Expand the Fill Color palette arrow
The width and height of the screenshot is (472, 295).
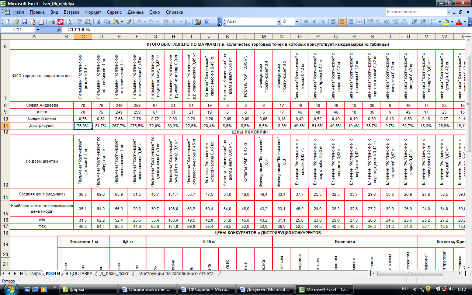click(x=452, y=22)
